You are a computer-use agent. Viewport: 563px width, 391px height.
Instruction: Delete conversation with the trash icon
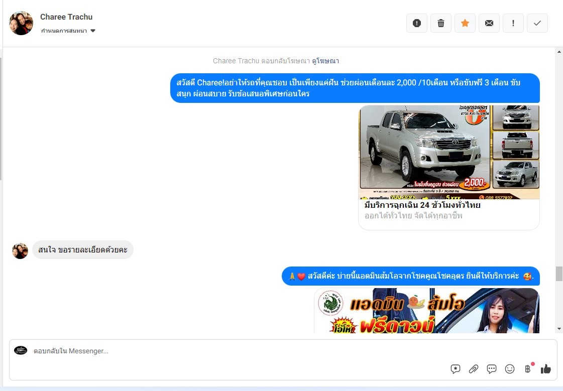pyautogui.click(x=441, y=23)
